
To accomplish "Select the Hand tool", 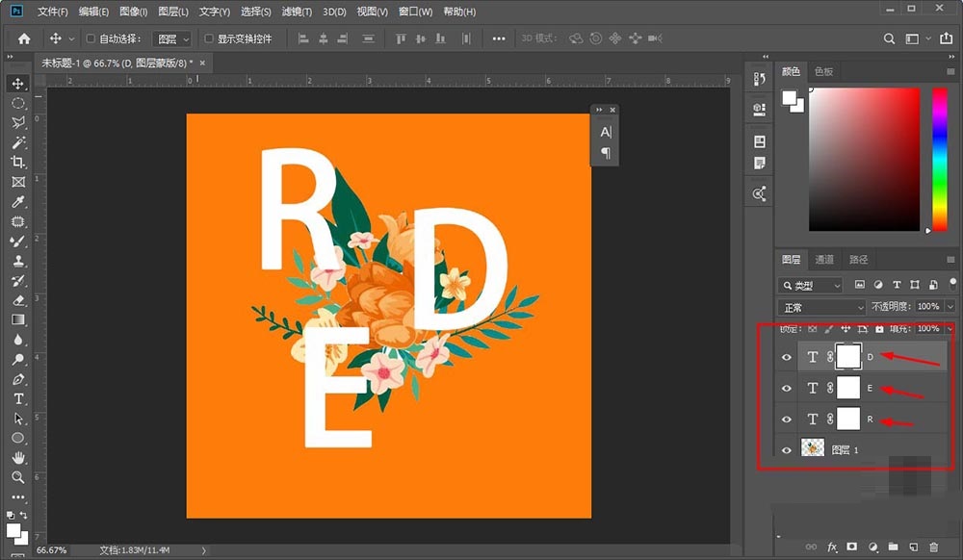I will pos(19,455).
